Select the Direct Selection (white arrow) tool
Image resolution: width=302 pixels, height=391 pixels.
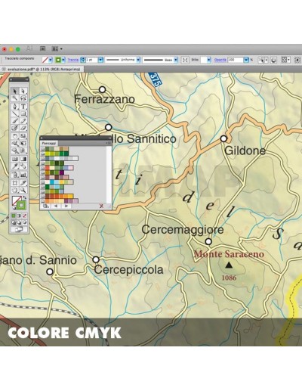(23, 91)
